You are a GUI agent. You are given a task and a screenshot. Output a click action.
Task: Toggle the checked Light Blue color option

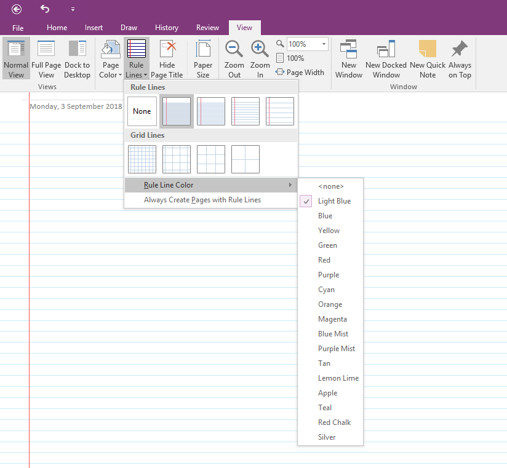pos(334,201)
